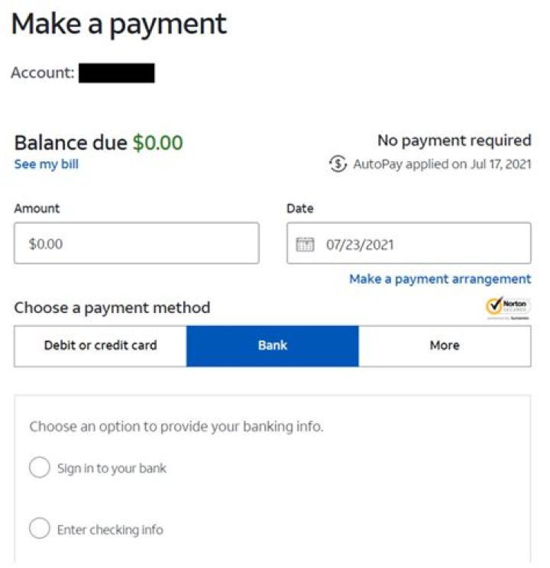
Task: Select the Enter checking info option
Action: (x=39, y=528)
